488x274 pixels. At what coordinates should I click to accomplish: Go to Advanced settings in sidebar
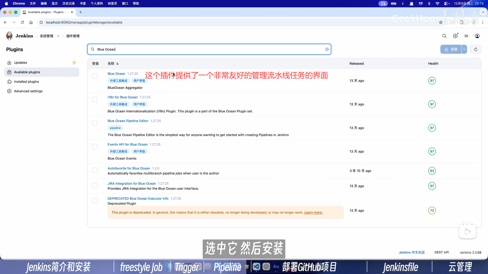point(28,91)
